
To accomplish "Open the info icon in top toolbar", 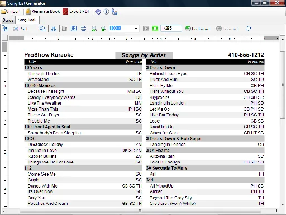I will (106, 12).
